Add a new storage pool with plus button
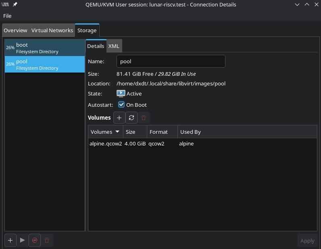The height and width of the screenshot is (249, 321). (x=10, y=240)
